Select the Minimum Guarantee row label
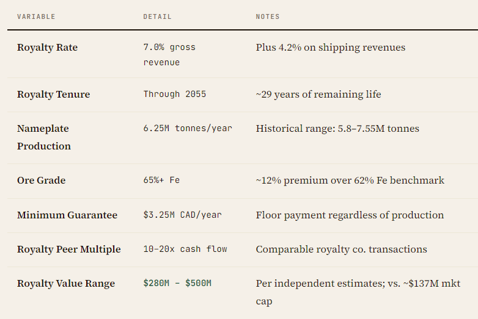This screenshot has width=478, height=319. (67, 215)
